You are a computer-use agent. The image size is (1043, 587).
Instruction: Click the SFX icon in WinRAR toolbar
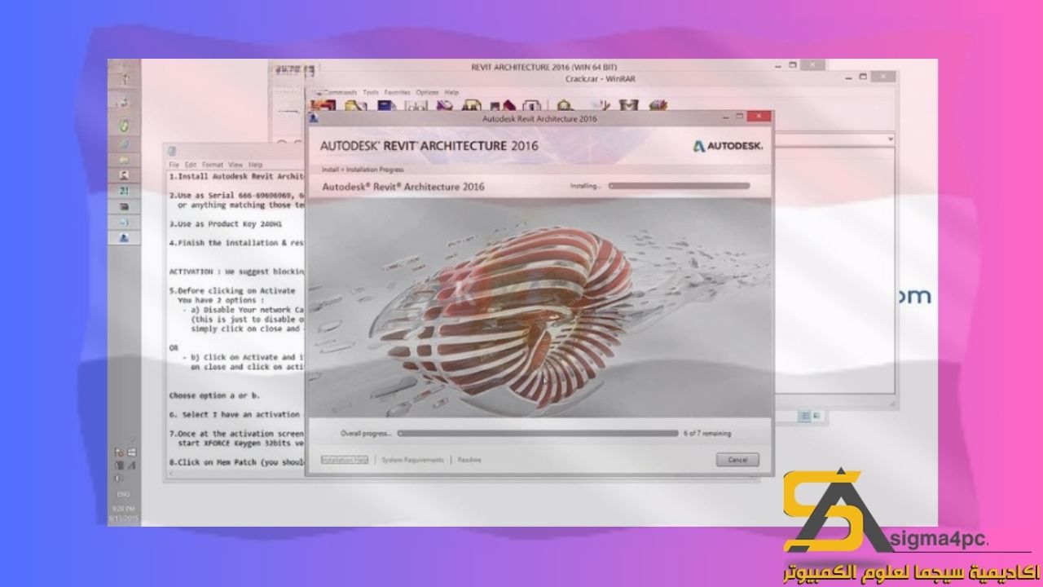(x=658, y=105)
